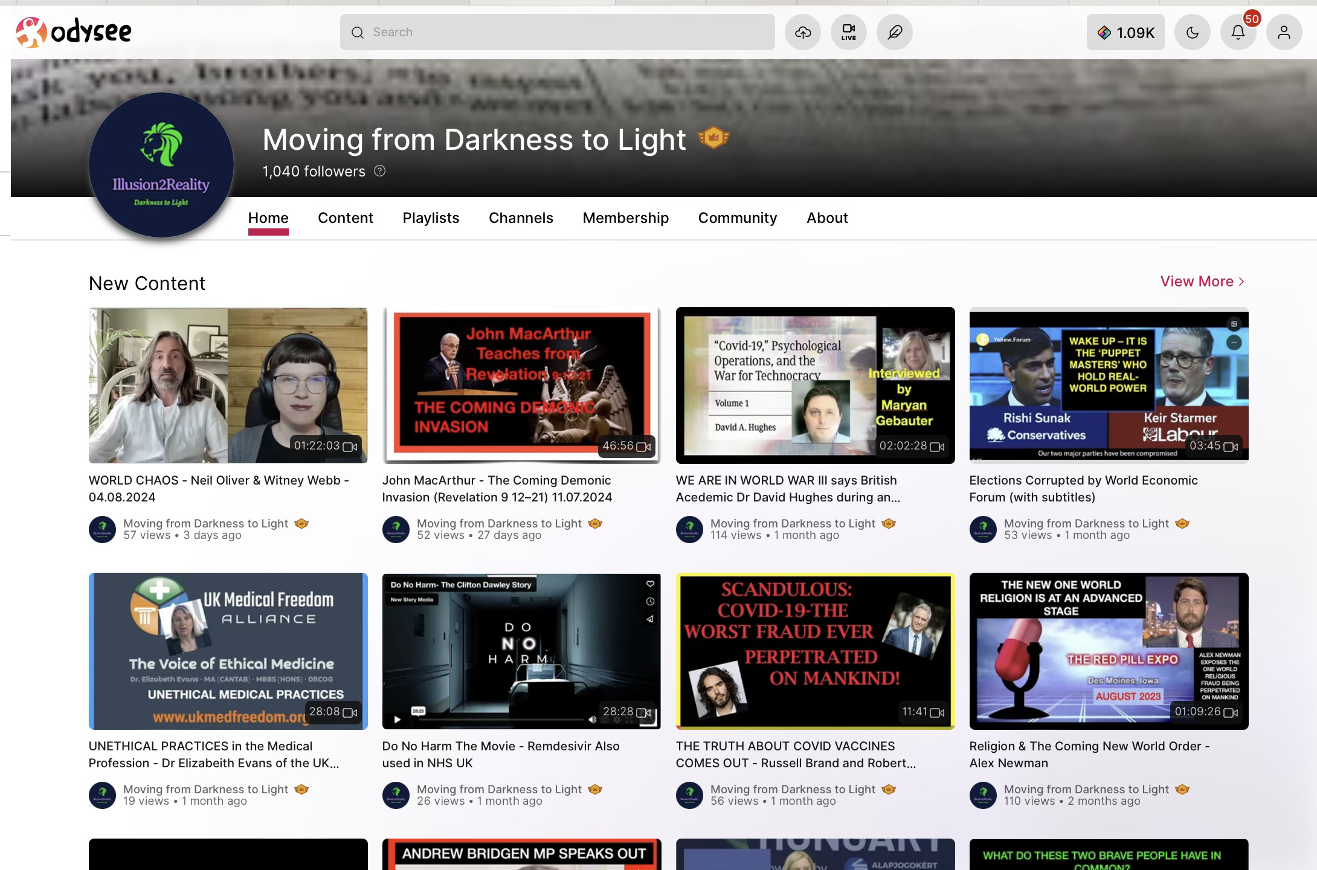This screenshot has width=1317, height=870.
Task: Toggle dark mode with moon icon
Action: 1192,32
